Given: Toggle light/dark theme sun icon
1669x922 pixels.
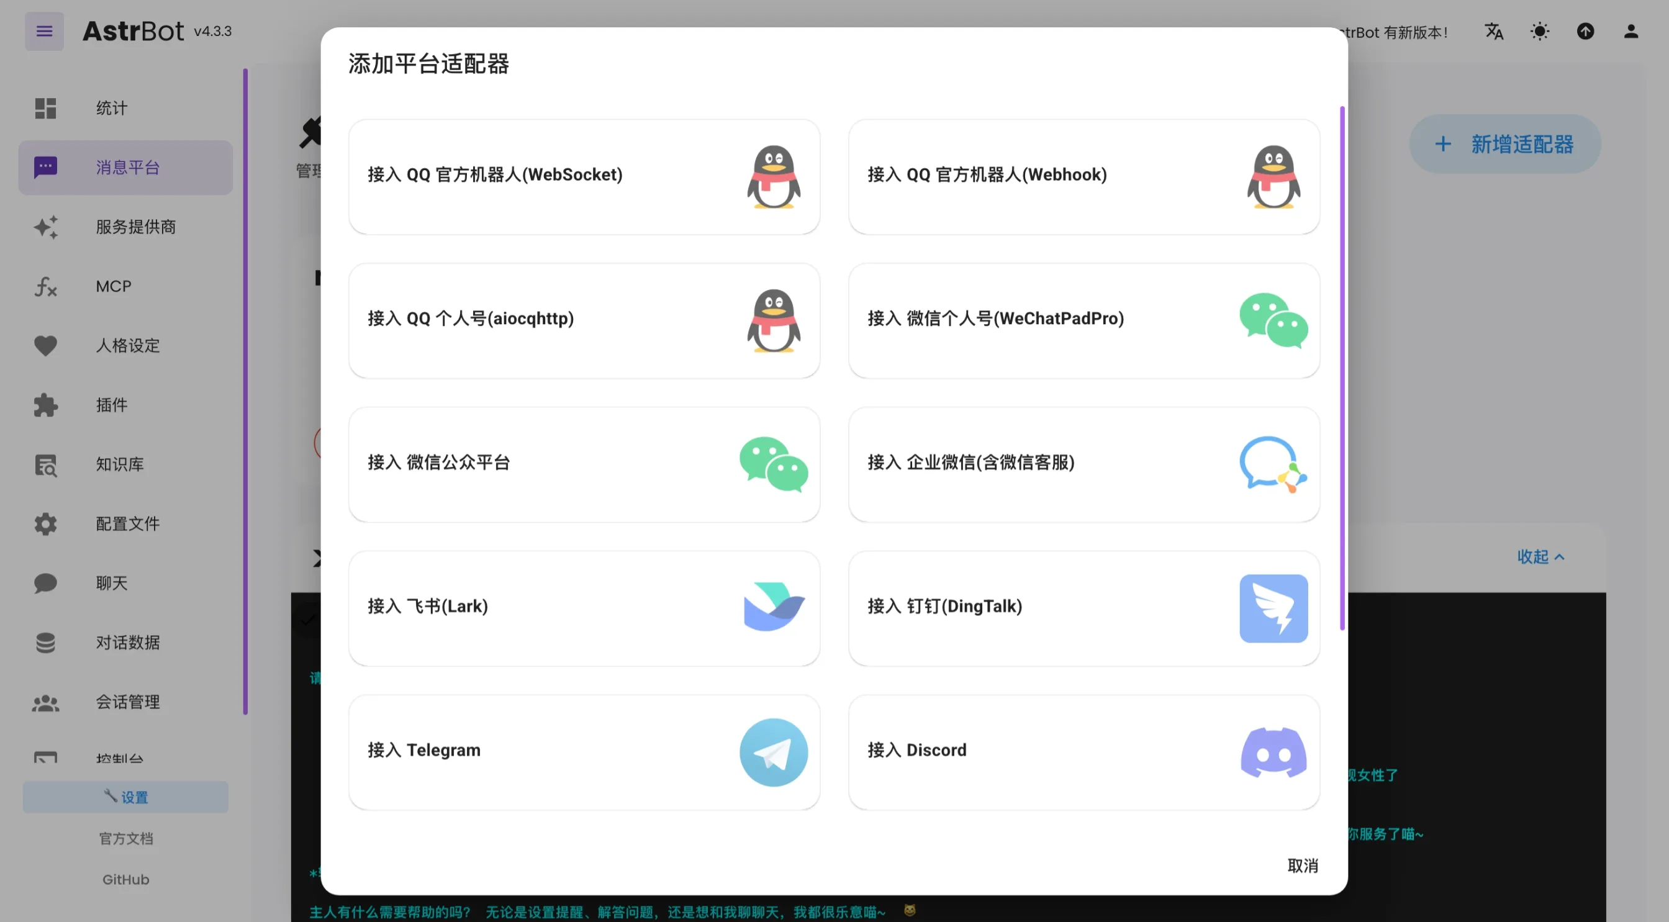Looking at the screenshot, I should tap(1539, 31).
